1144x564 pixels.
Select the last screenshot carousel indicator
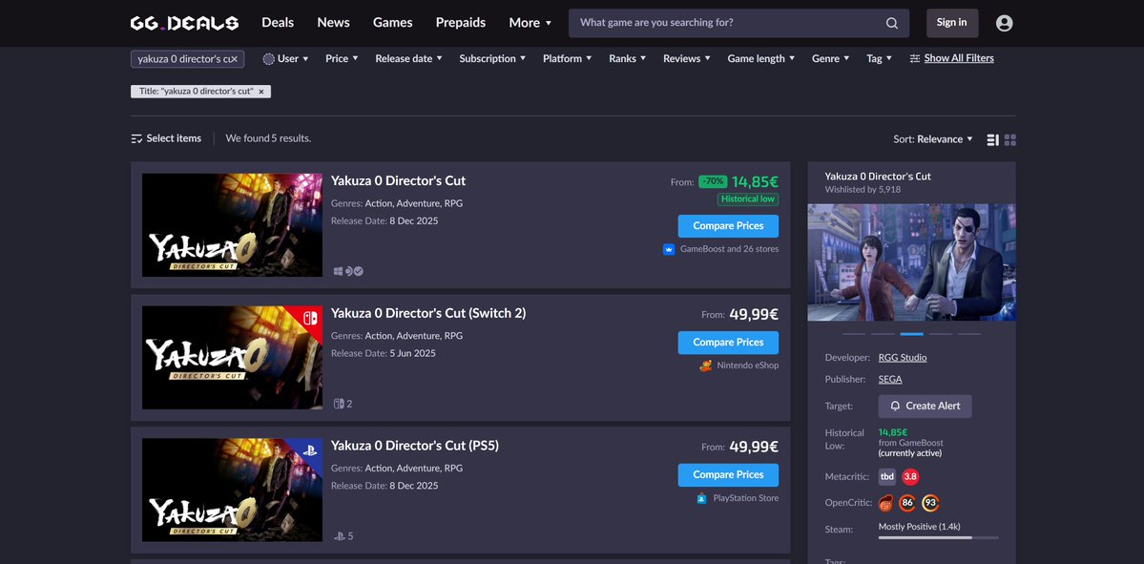click(969, 334)
